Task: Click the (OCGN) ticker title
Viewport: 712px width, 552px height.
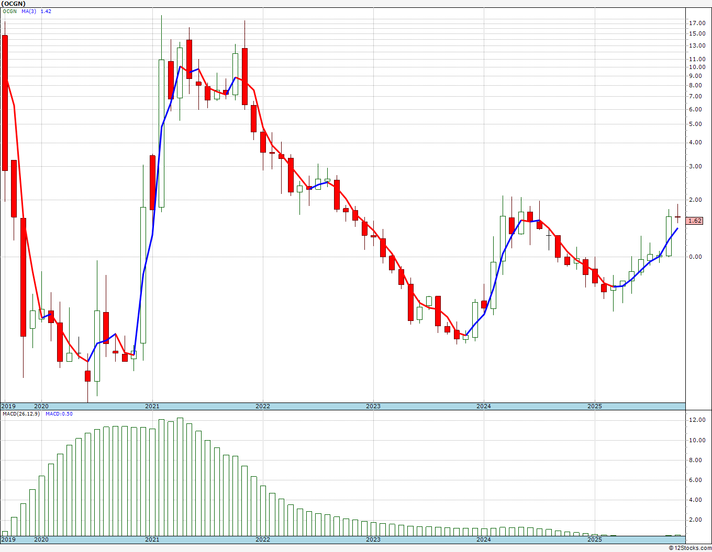Action: tap(13, 4)
